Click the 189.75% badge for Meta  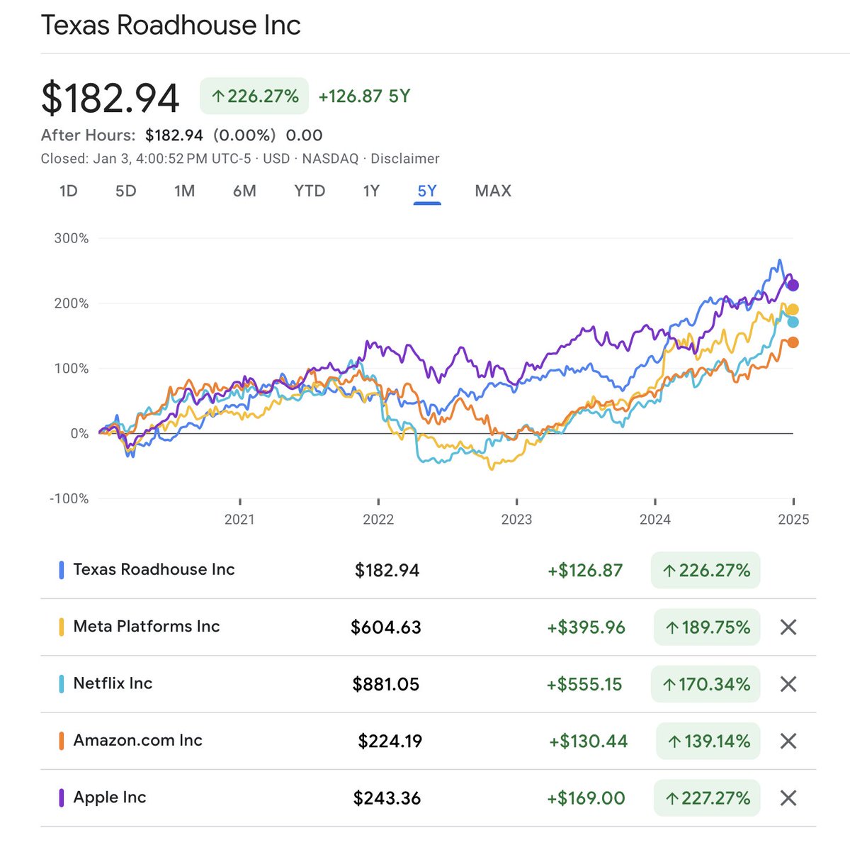tap(706, 627)
